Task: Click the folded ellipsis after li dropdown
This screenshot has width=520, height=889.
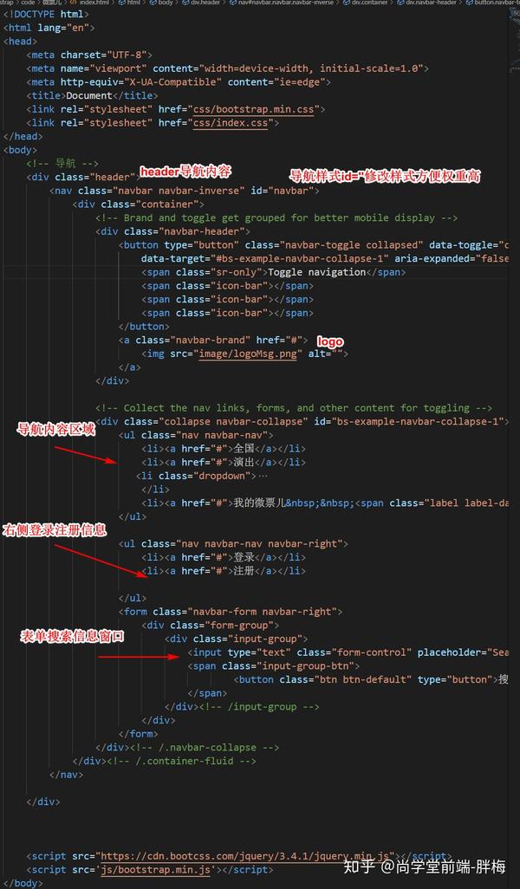Action: click(x=262, y=476)
